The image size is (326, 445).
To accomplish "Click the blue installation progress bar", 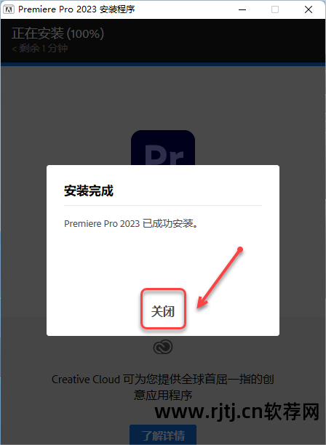I will pos(163,65).
